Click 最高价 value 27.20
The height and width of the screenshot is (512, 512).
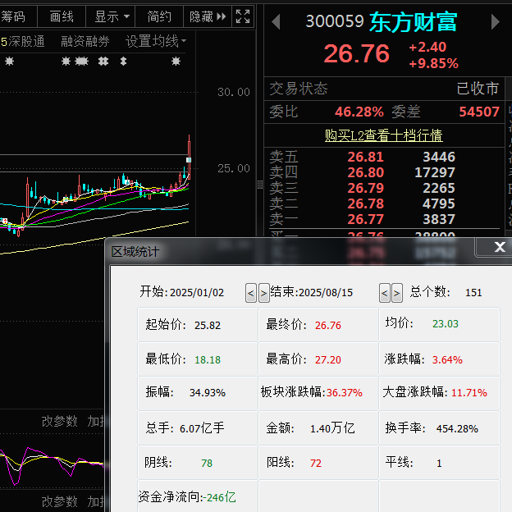point(328,360)
